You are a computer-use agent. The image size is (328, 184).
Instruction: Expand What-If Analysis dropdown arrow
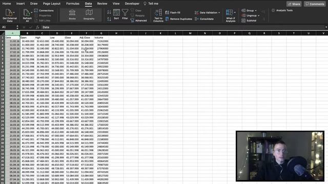(x=235, y=12)
